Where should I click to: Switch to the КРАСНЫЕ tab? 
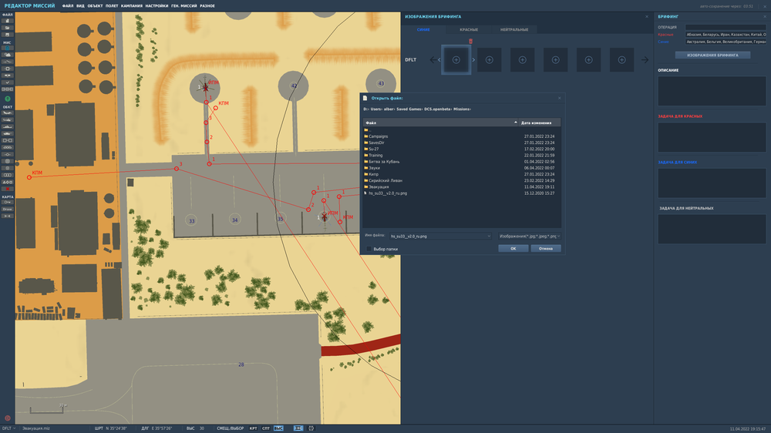[x=469, y=29]
